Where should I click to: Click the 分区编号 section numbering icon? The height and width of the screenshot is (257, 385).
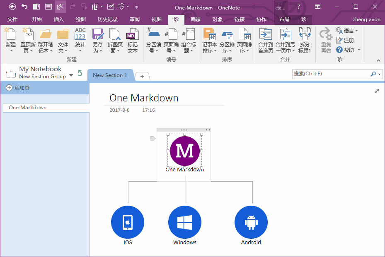(154, 33)
